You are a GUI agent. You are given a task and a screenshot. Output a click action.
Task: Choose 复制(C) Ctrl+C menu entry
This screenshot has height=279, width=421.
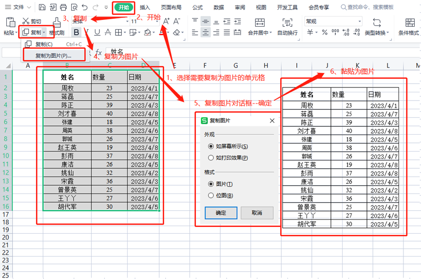(54, 44)
